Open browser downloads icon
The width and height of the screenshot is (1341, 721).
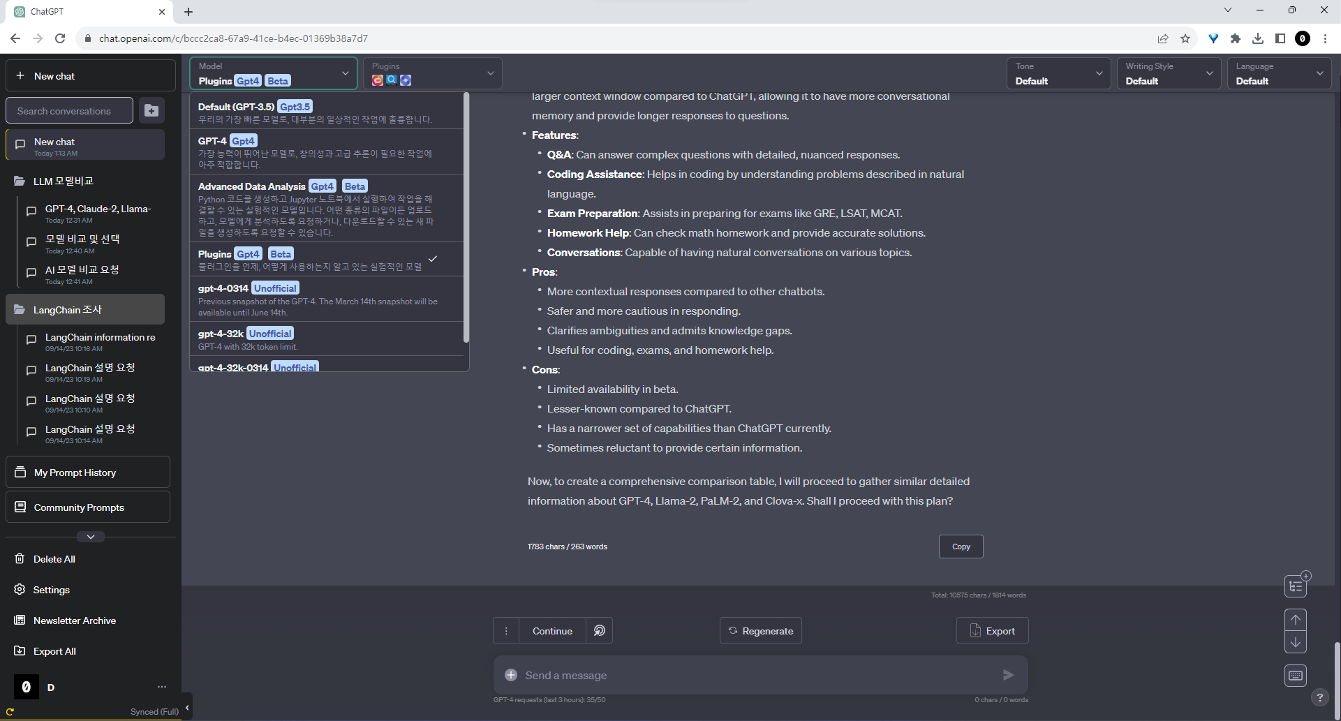(x=1258, y=38)
